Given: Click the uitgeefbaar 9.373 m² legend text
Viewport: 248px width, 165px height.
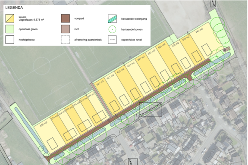Looking at the screenshot, I should click(x=31, y=20).
